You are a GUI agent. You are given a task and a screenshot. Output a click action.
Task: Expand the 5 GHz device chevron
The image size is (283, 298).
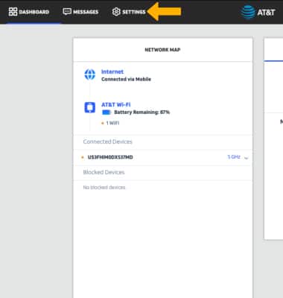(x=247, y=157)
